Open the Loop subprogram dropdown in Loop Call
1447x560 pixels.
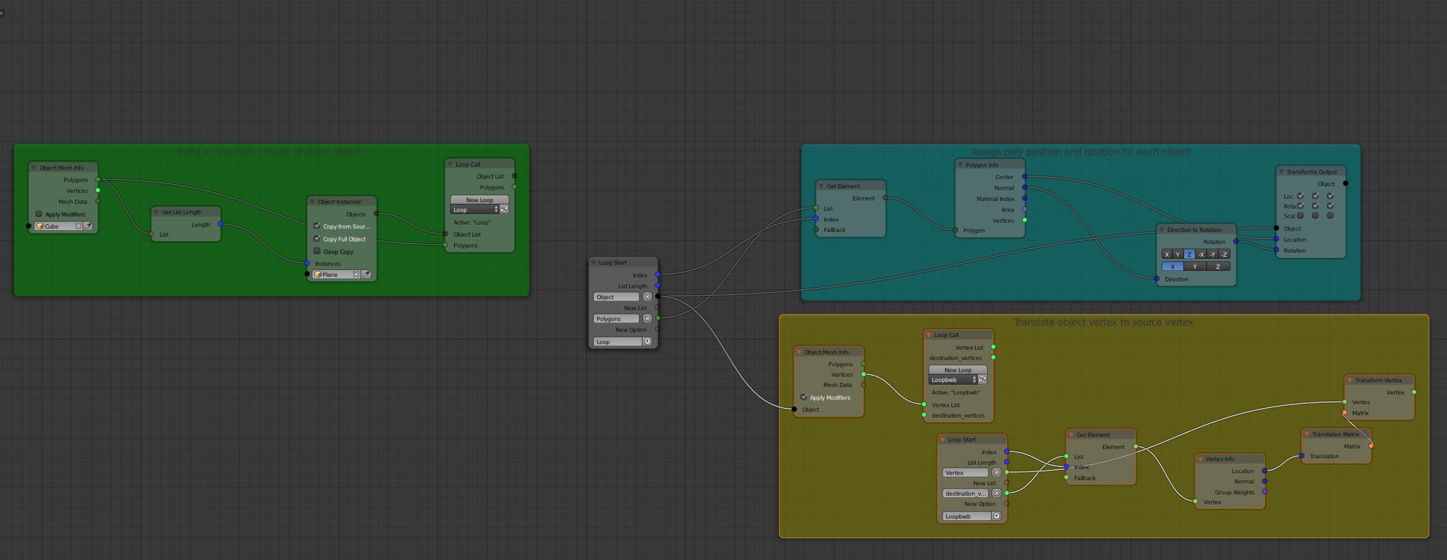tap(475, 210)
